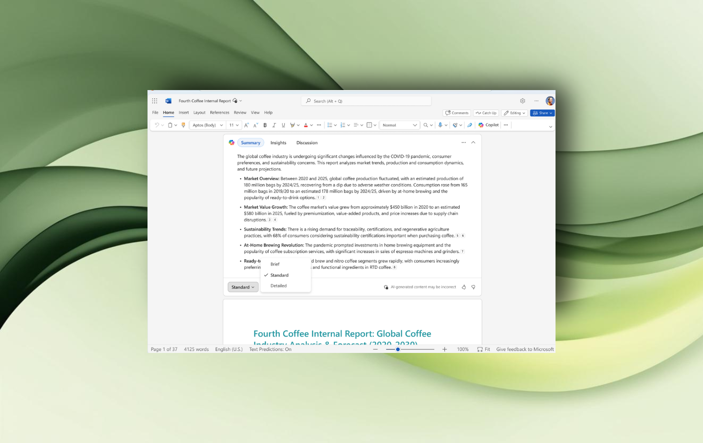
Task: Select the Home ribbon tab
Action: pos(169,113)
